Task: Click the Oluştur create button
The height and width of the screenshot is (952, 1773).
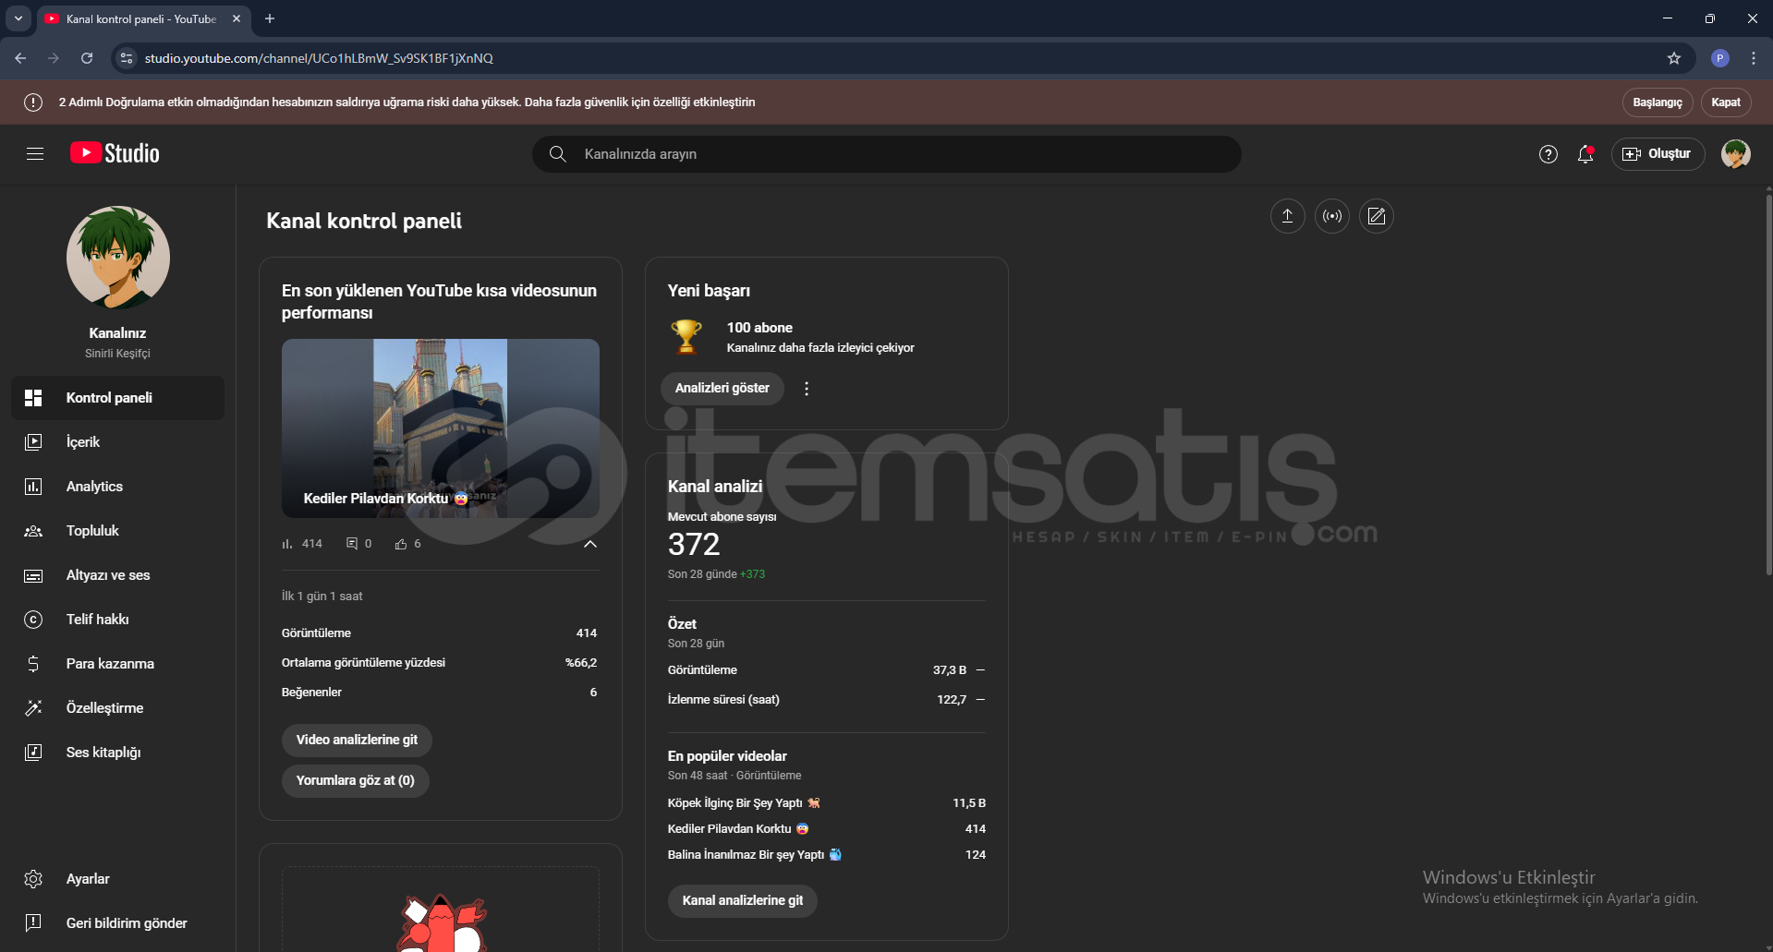Action: (x=1658, y=154)
